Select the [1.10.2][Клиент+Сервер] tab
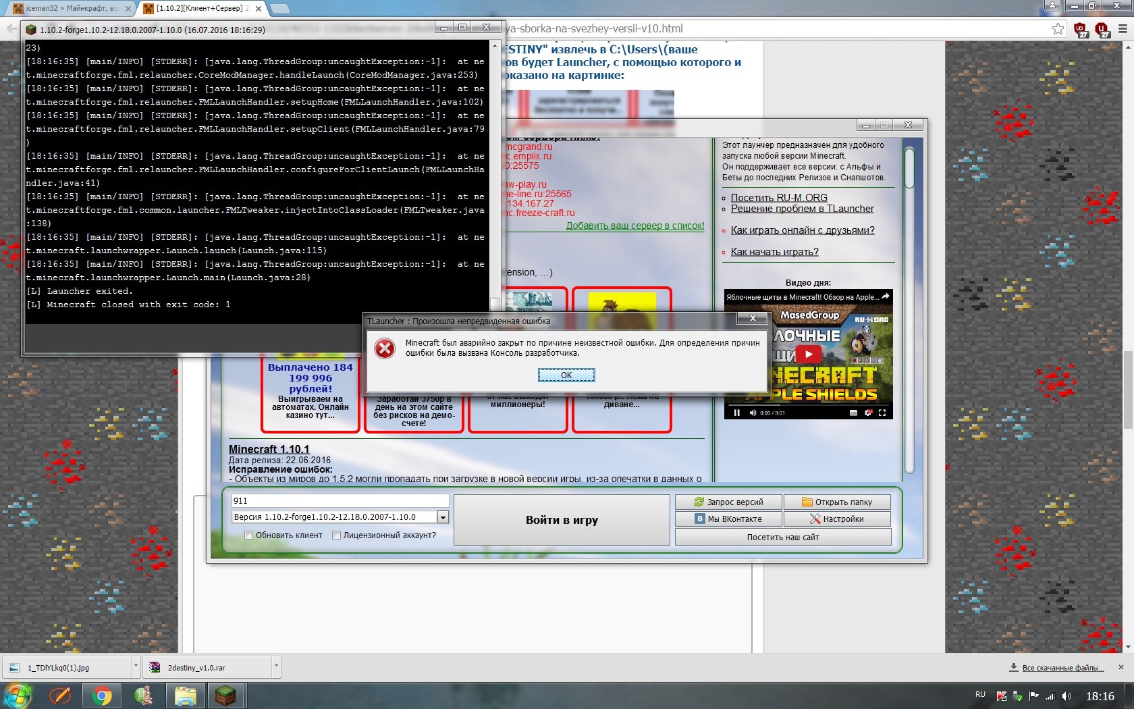The width and height of the screenshot is (1134, 709). (202, 9)
